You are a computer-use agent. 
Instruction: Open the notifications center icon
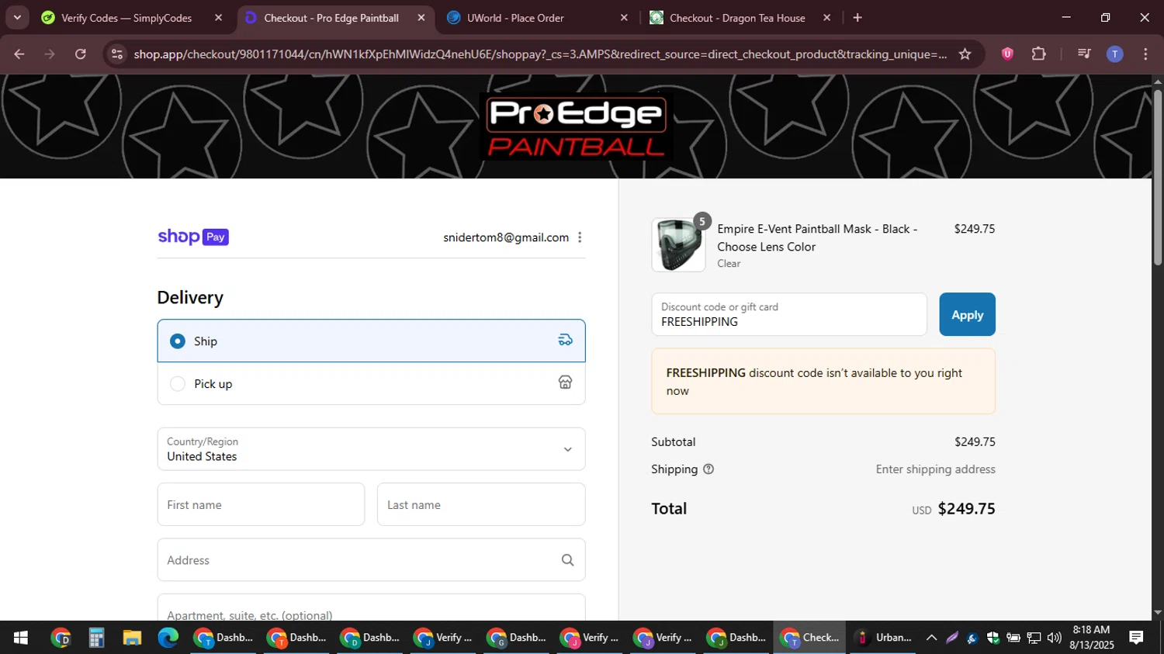[1136, 638]
